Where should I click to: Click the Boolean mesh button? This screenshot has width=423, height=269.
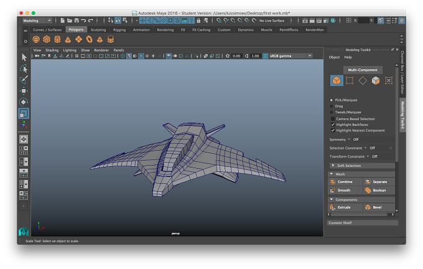click(x=379, y=190)
